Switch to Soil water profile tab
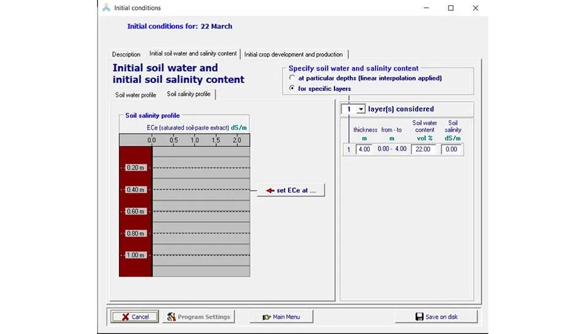586x334 pixels. (x=136, y=95)
